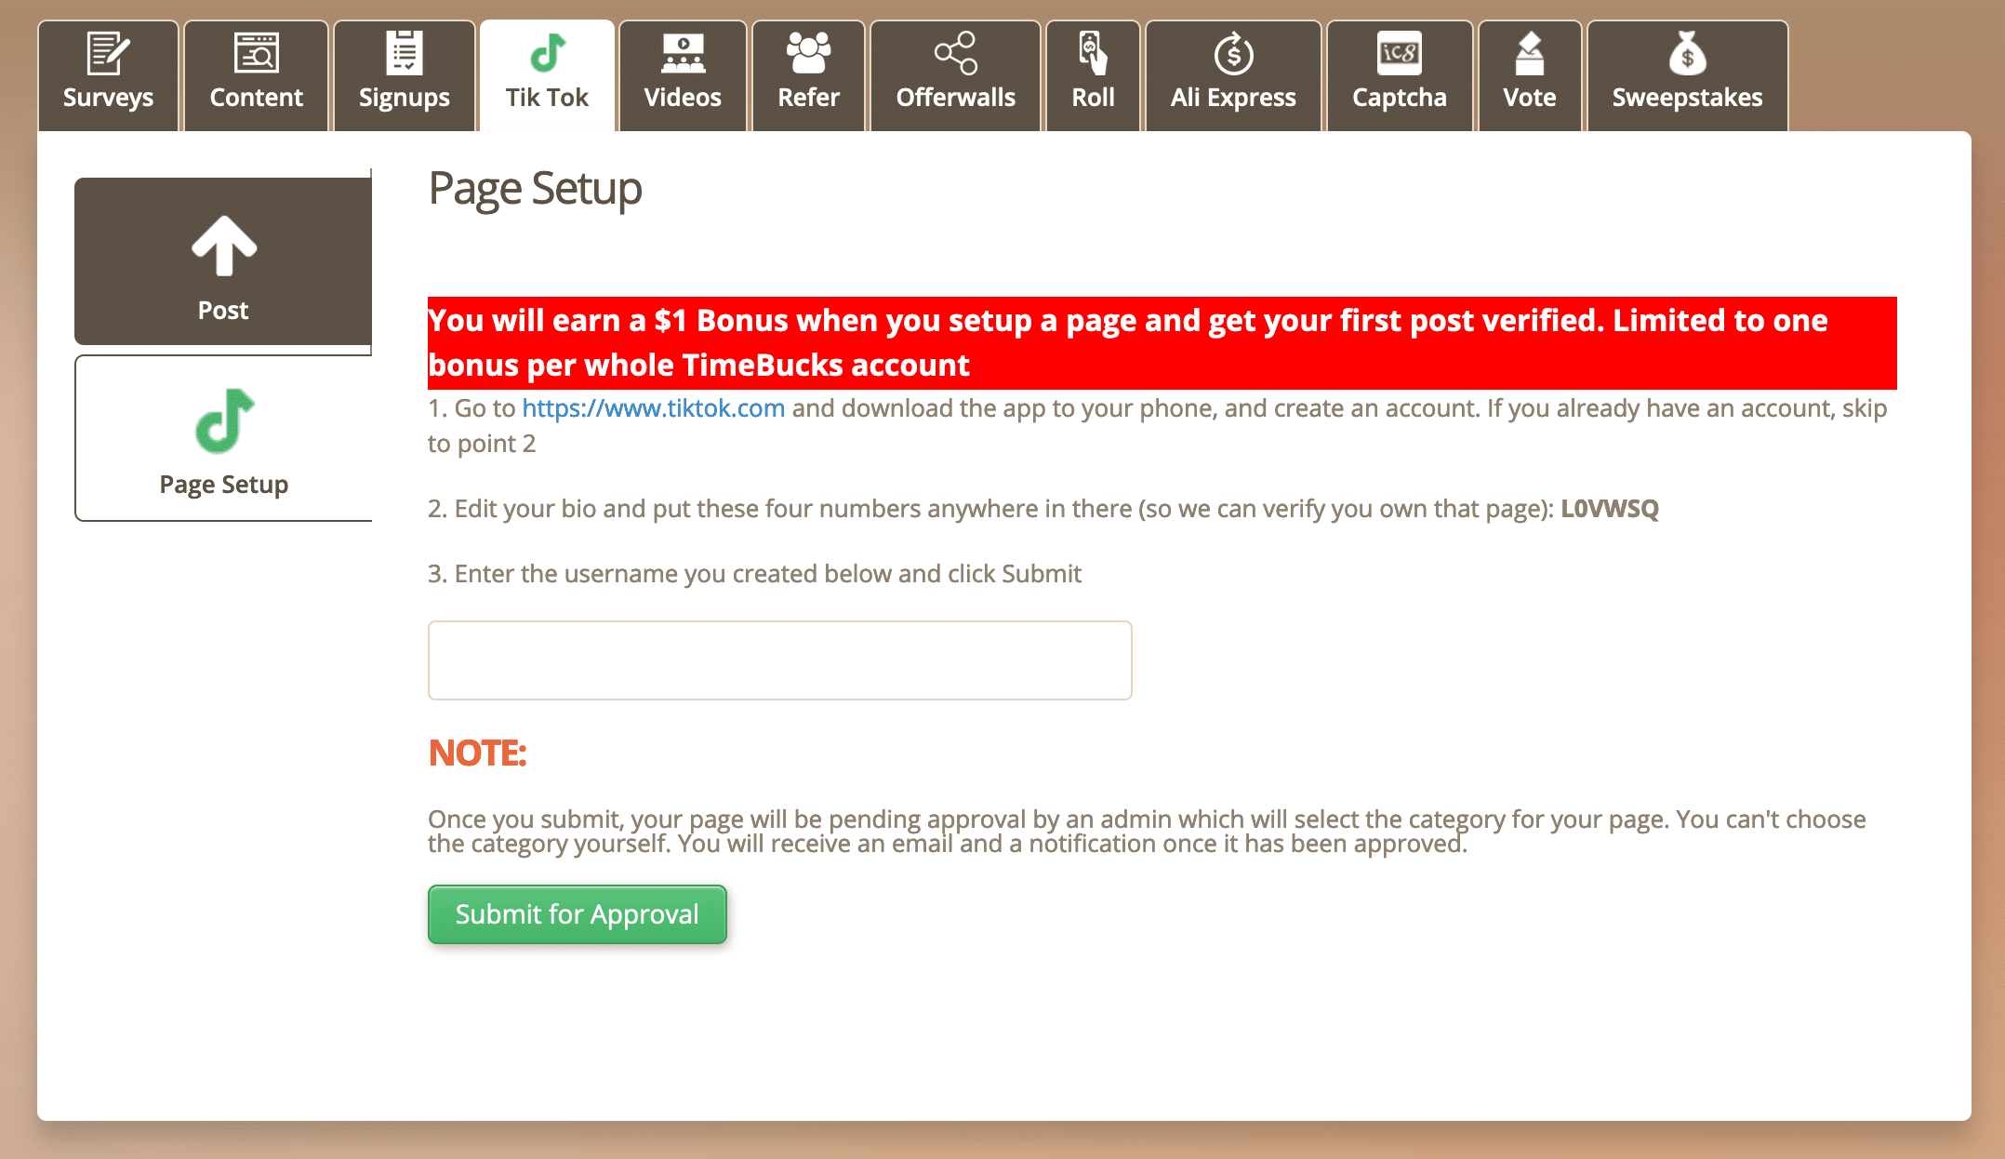
Task: Click the Captcha image icon
Action: click(1399, 53)
